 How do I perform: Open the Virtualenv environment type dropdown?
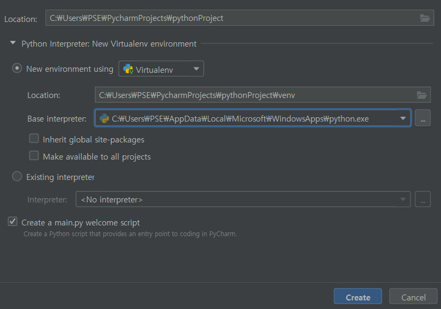[x=161, y=69]
